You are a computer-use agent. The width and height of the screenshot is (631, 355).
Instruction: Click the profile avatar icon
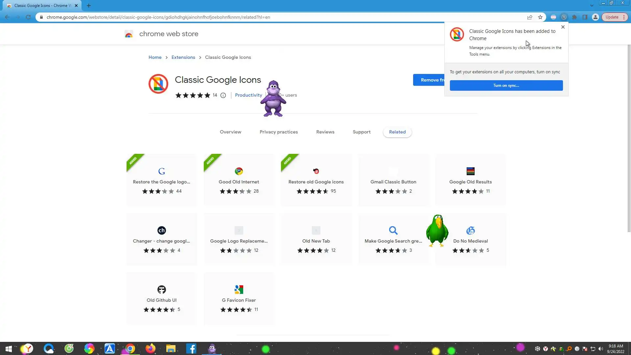coord(596,17)
